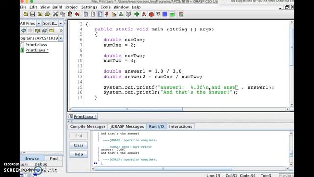Click the open book documentation icon

[x=128, y=14]
